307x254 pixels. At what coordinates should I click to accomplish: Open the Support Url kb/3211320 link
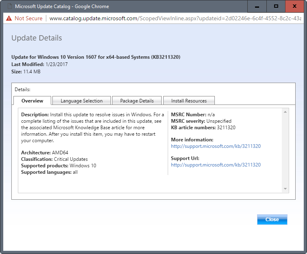[216, 165]
